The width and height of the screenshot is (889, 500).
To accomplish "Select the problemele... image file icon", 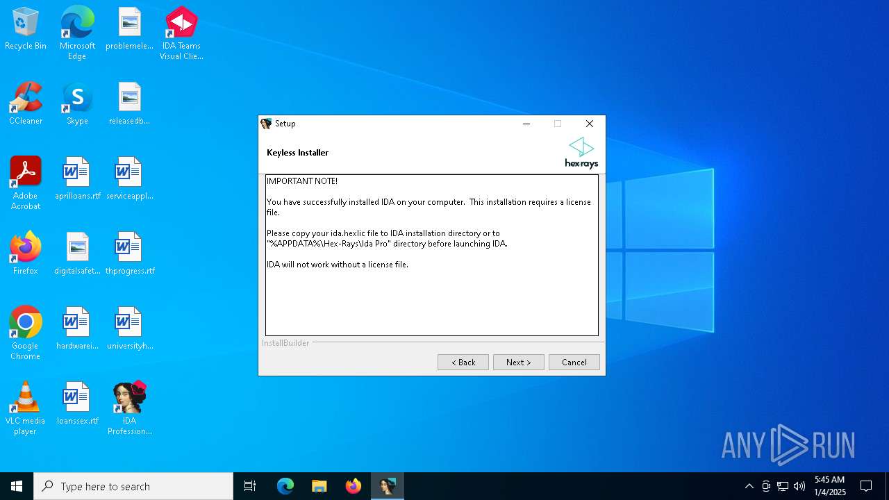I will [x=129, y=28].
